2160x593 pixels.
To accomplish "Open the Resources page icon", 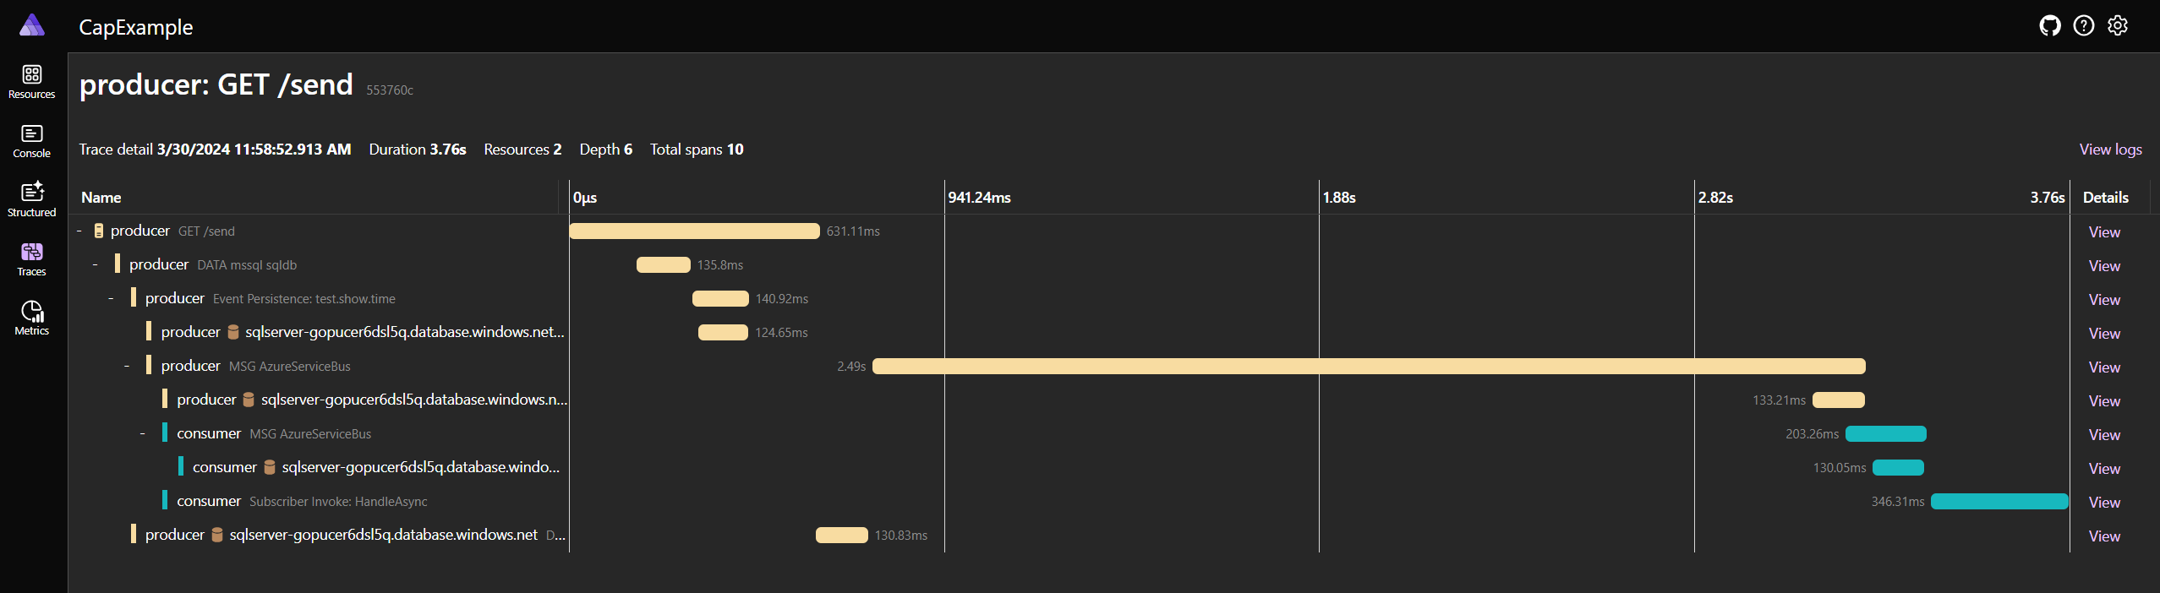I will coord(31,75).
